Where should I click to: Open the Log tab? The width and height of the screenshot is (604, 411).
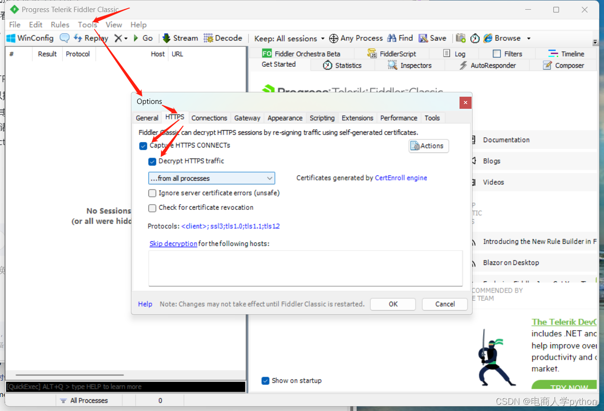(454, 54)
